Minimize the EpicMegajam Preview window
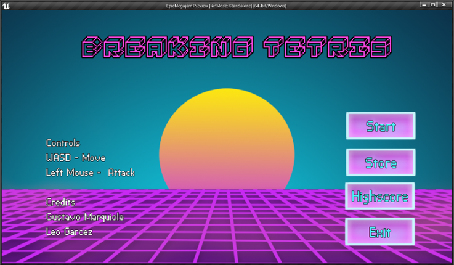 pos(424,4)
